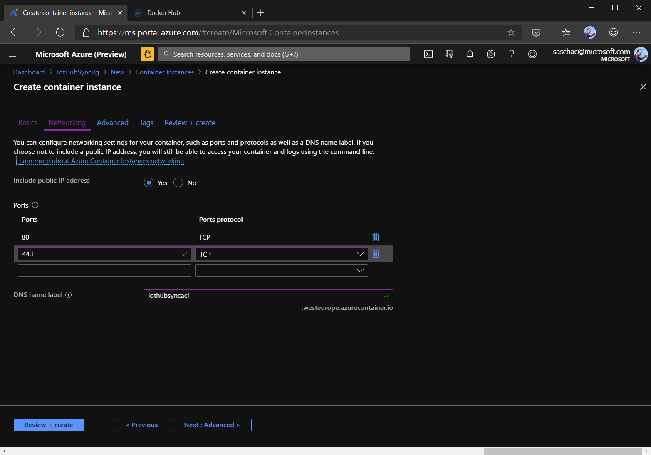Screen dimensions: 651x455
Task: Add this page to favorites star
Action: pyautogui.click(x=511, y=32)
